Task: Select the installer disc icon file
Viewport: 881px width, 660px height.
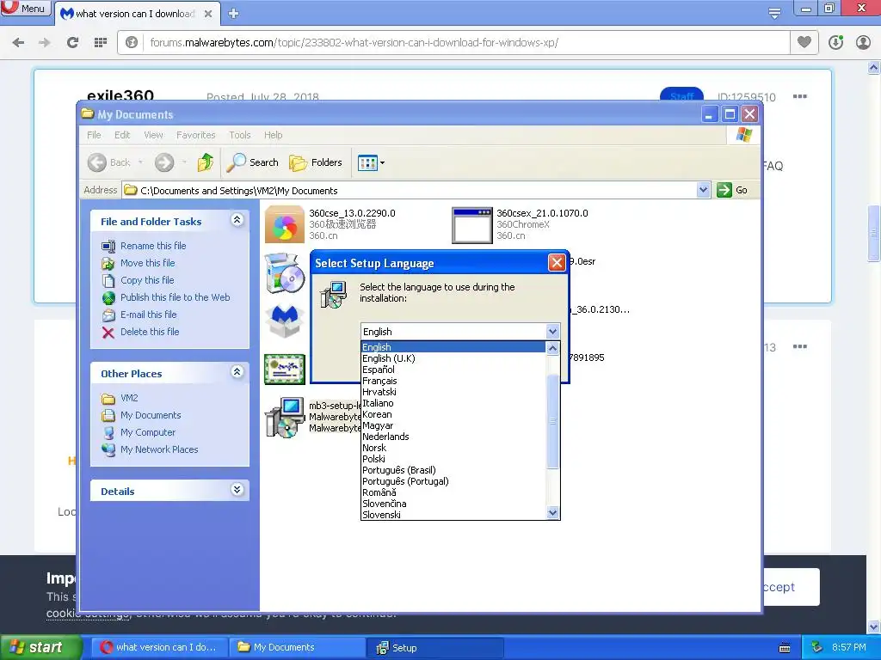Action: 284,272
